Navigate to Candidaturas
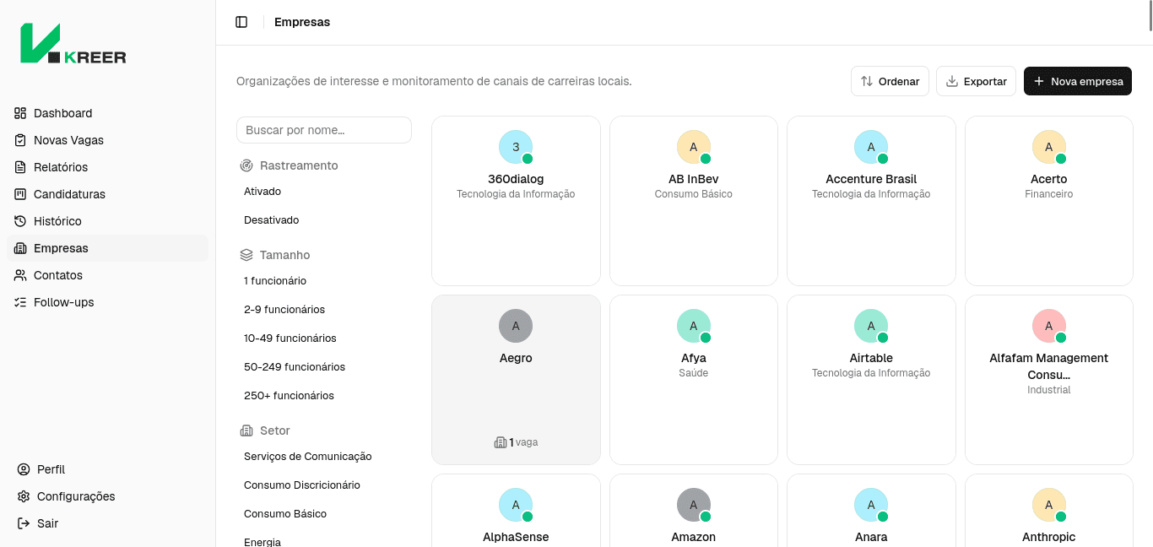 [107, 194]
